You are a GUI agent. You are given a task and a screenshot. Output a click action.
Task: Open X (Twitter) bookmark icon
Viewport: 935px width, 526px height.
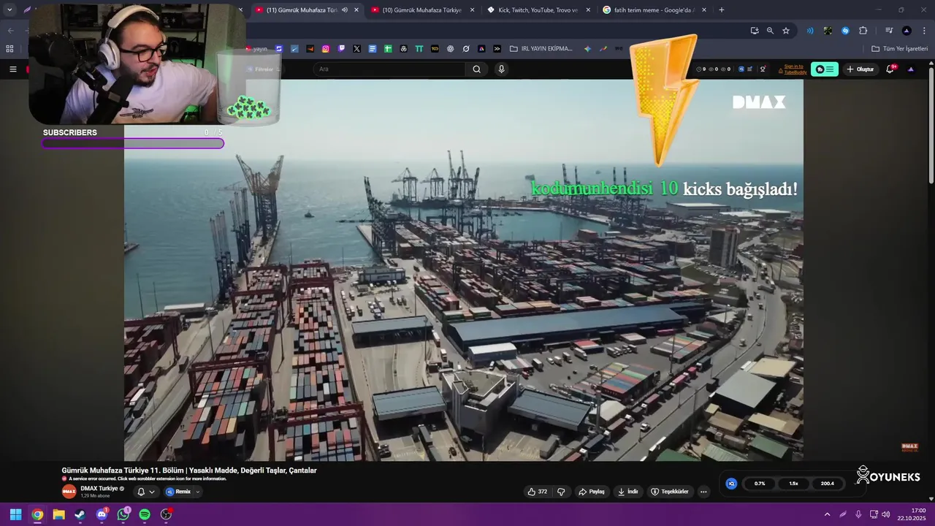pyautogui.click(x=356, y=49)
